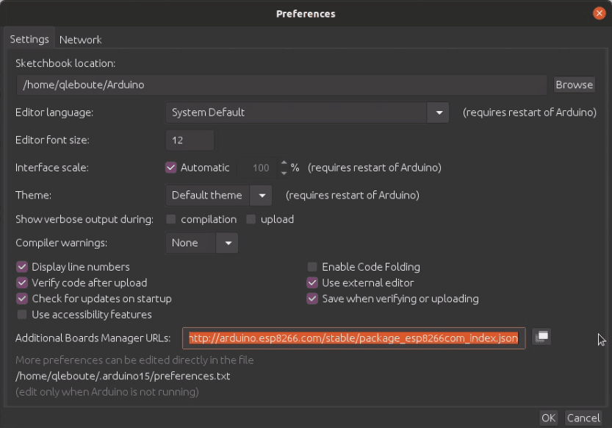Click the Preferences title bar text
This screenshot has height=428, width=612.
pos(306,14)
